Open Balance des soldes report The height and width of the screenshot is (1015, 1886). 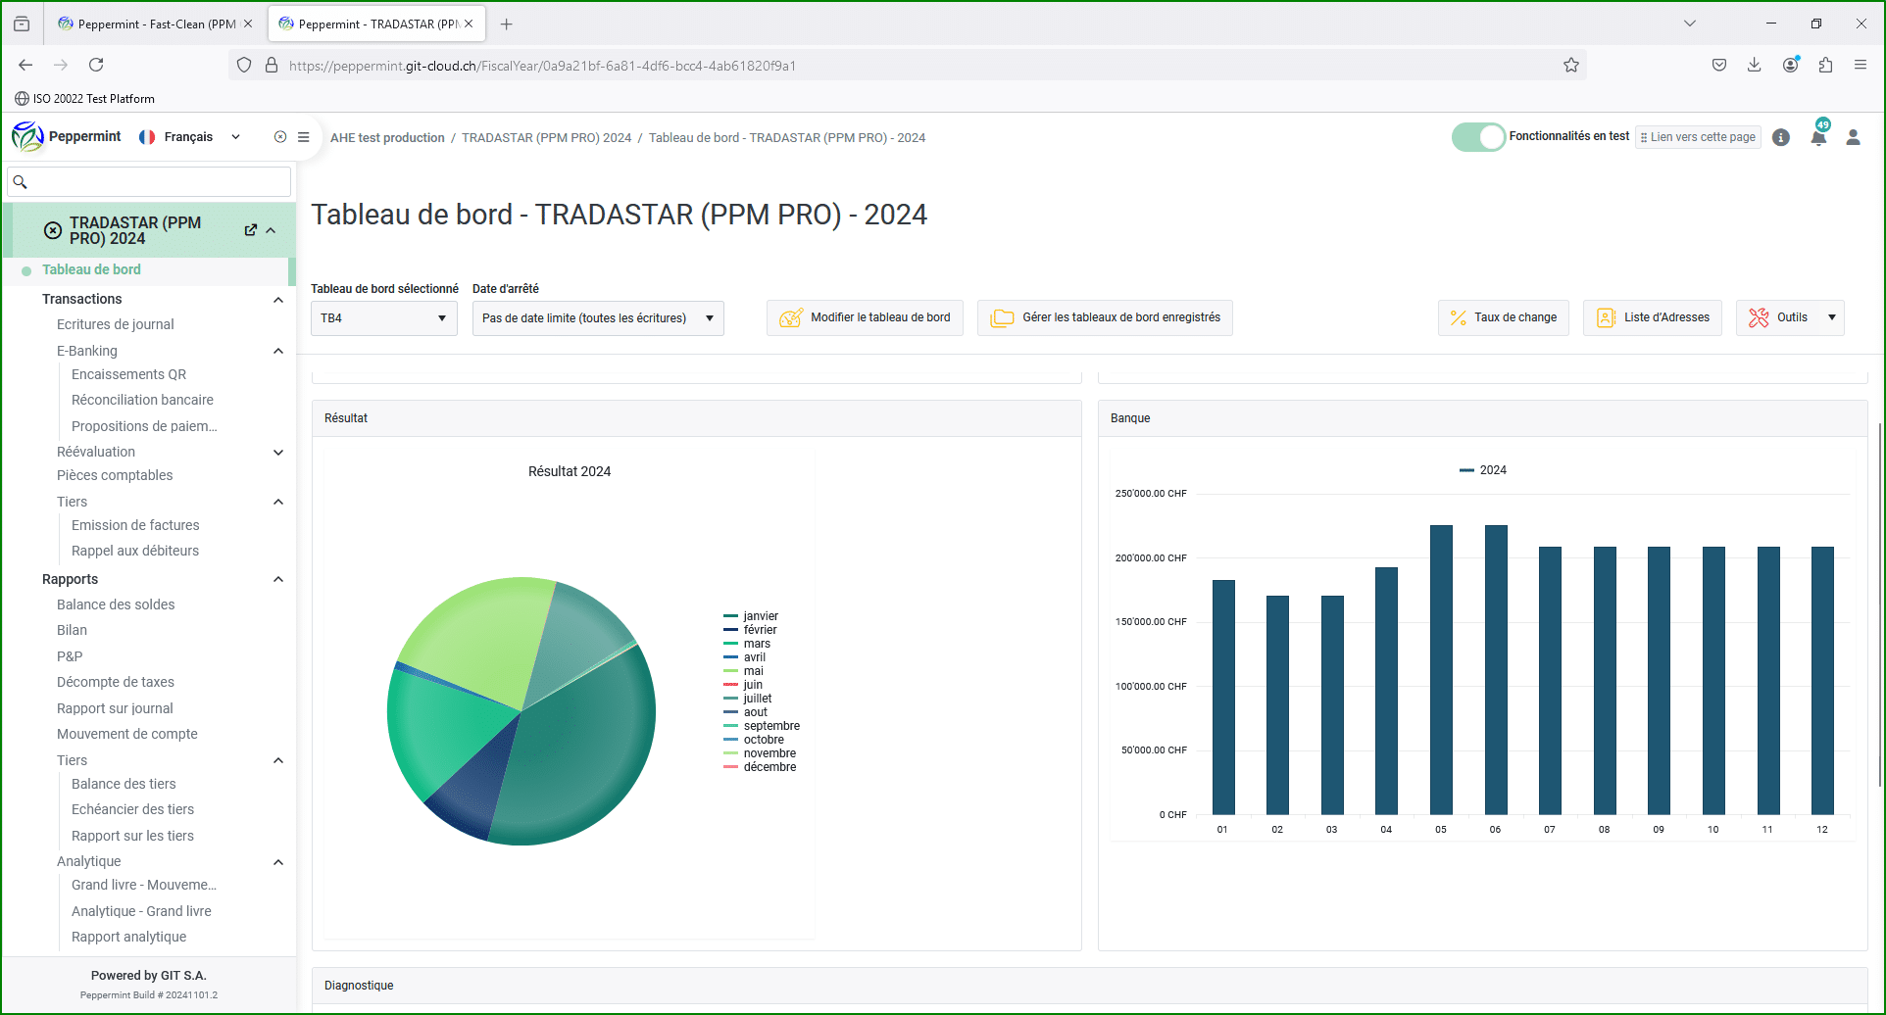point(116,604)
